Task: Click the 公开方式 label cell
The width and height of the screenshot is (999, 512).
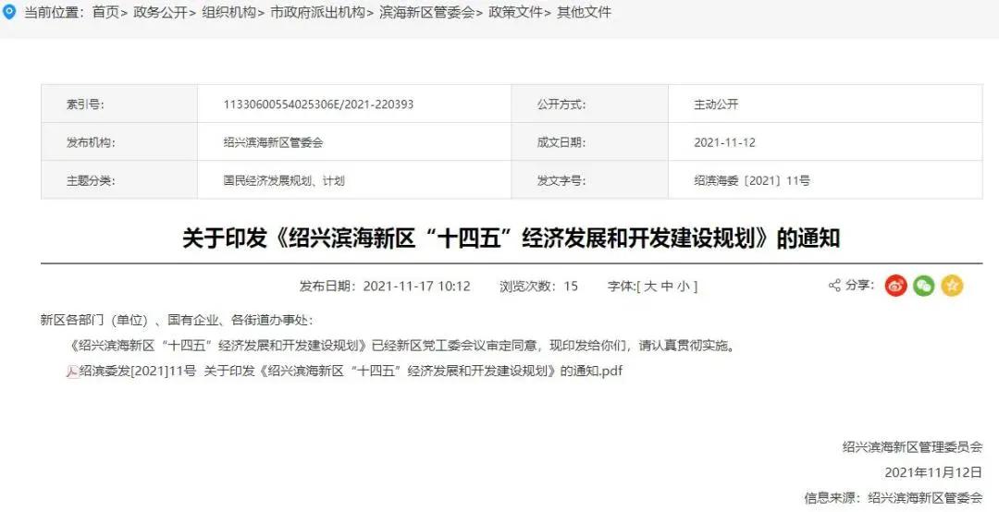Action: pos(590,104)
